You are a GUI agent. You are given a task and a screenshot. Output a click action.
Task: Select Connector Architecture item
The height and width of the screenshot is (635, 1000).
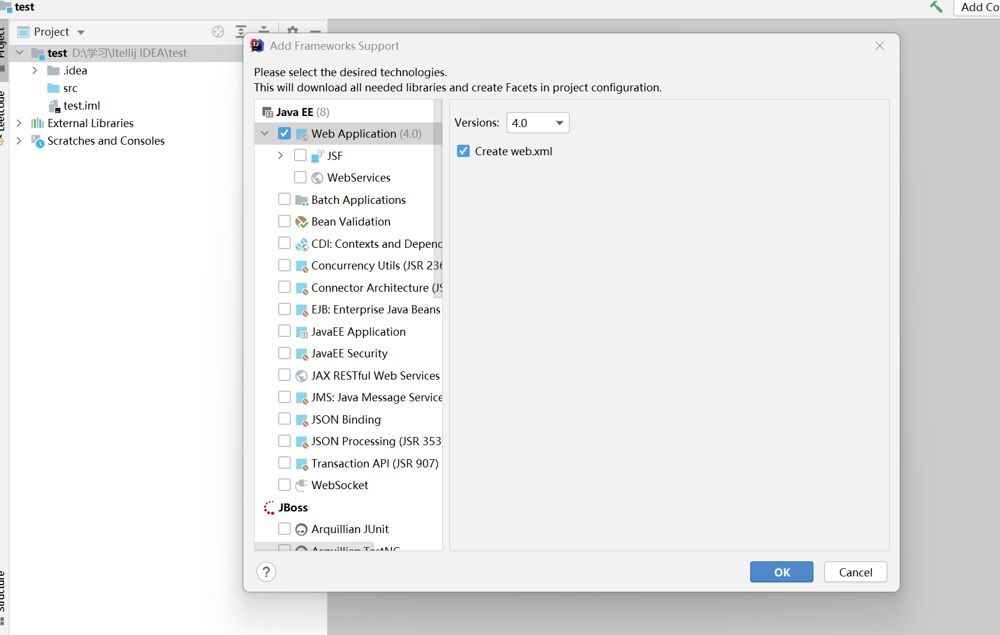tap(377, 288)
